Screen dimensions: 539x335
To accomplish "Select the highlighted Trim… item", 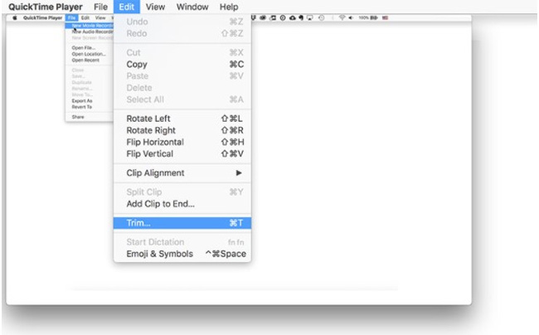I will coord(182,223).
